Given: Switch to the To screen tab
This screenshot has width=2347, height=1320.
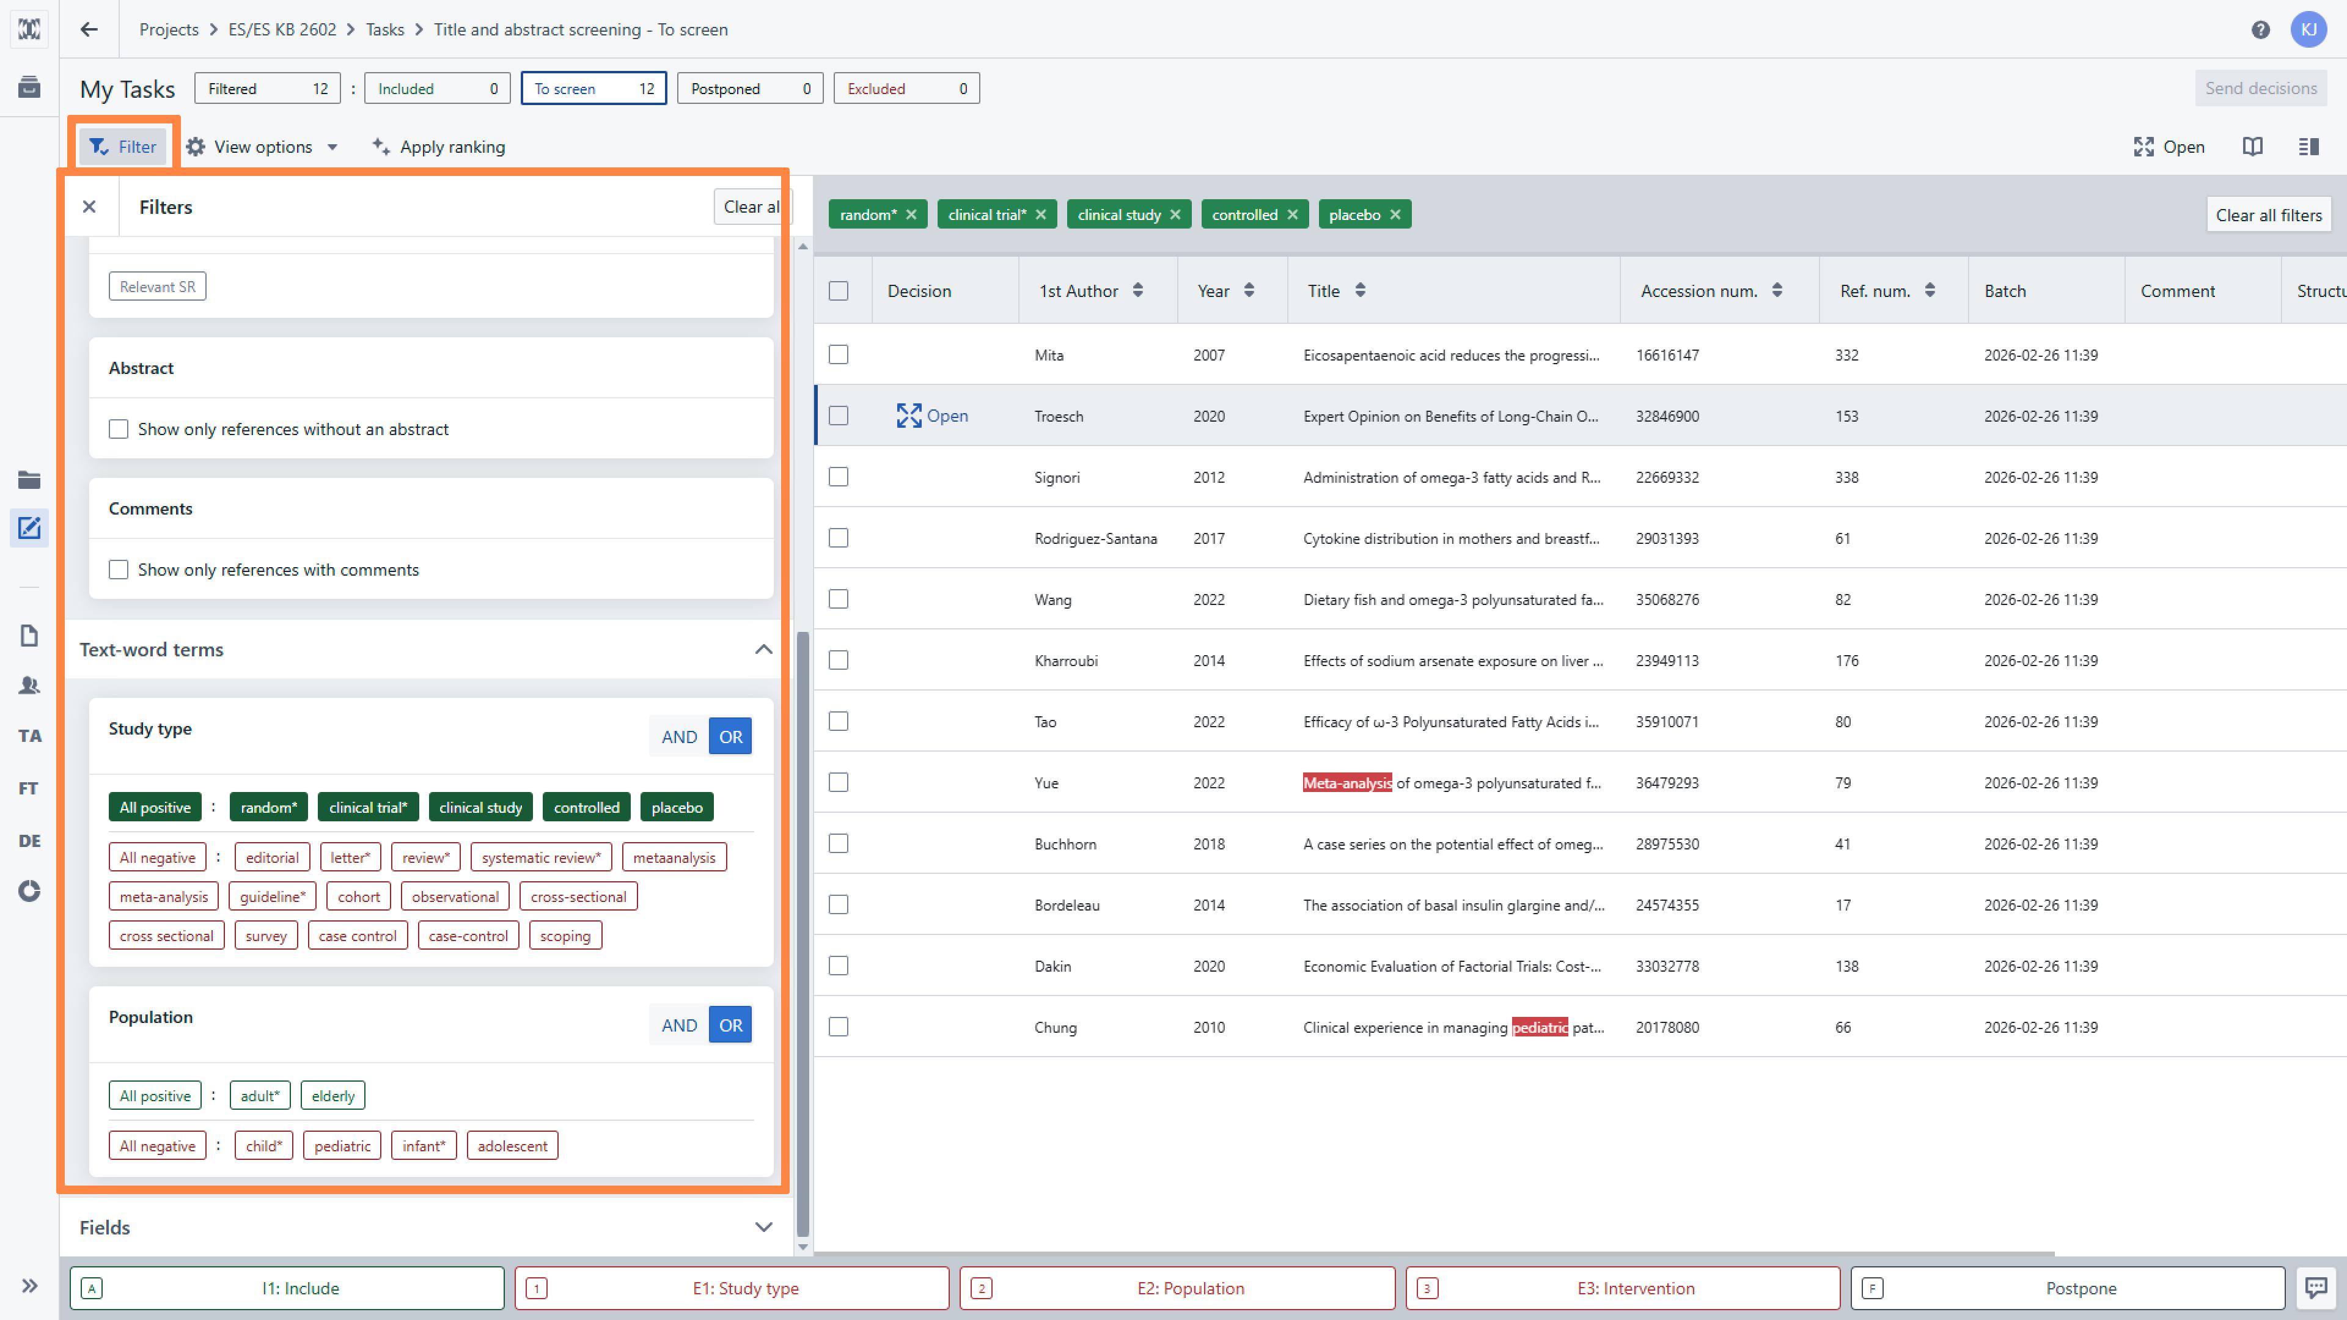Looking at the screenshot, I should pos(593,89).
